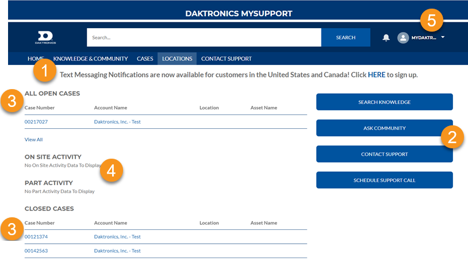Viewport: 468px width, 261px height.
Task: Select the LOCATIONS tab
Action: (177, 59)
